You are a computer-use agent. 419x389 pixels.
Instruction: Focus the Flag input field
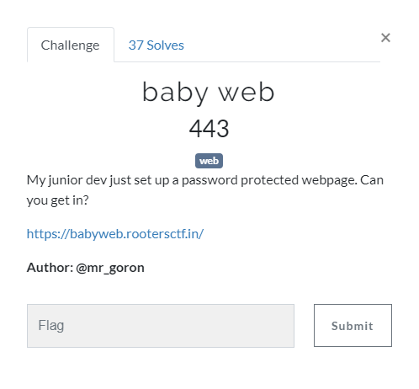tap(161, 326)
